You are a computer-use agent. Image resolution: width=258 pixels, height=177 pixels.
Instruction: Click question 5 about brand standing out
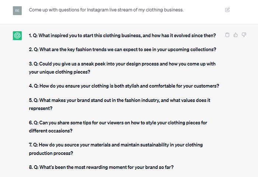pos(119,104)
